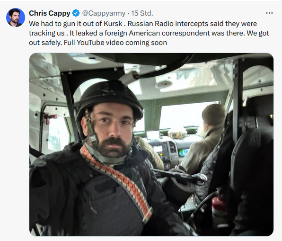282x241 pixels.
Task: Click the black helmet in the photo
Action: (108, 100)
